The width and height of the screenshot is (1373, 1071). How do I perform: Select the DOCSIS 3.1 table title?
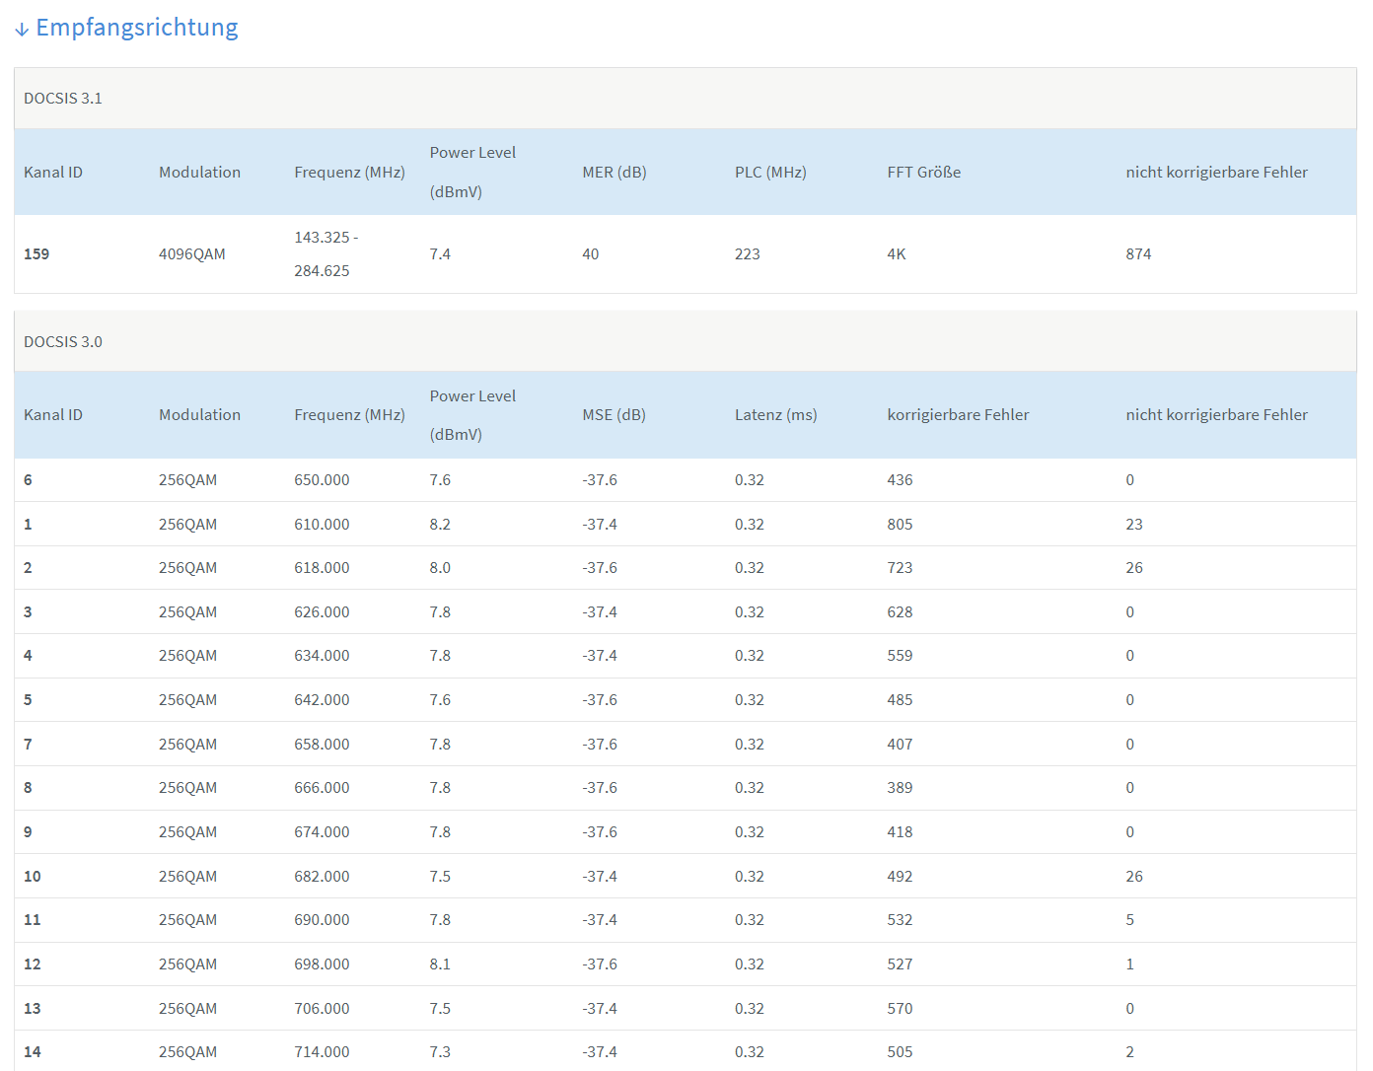(63, 99)
